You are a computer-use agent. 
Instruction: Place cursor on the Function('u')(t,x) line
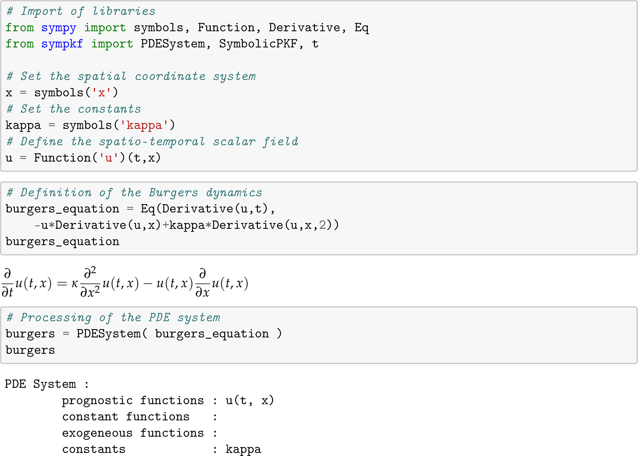(83, 158)
